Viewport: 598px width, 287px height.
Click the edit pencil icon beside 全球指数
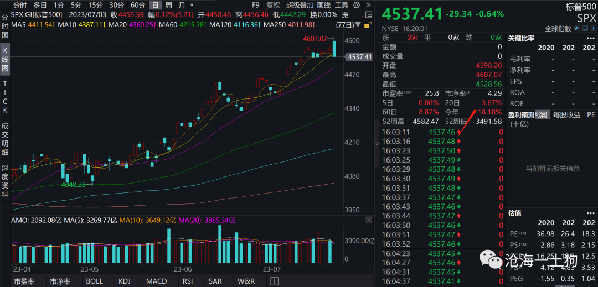pyautogui.click(x=577, y=29)
